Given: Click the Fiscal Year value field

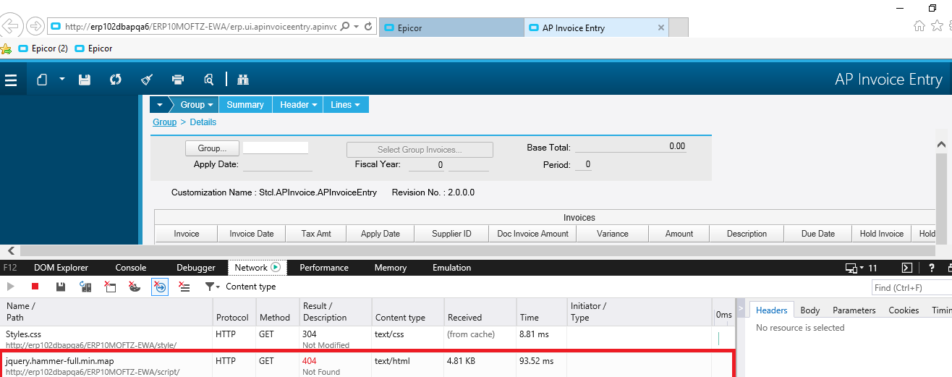Looking at the screenshot, I should [426, 165].
